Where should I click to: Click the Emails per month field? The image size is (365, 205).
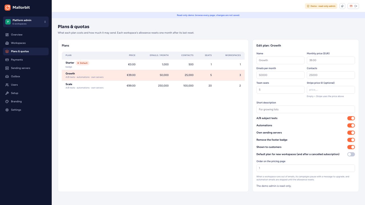(281, 75)
